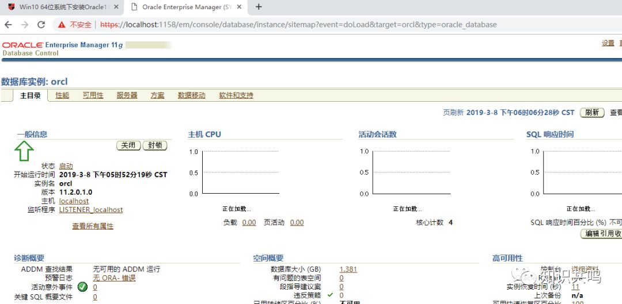Open the LISTENER_localhost link
Viewport: 622px width, 304px height.
91,210
